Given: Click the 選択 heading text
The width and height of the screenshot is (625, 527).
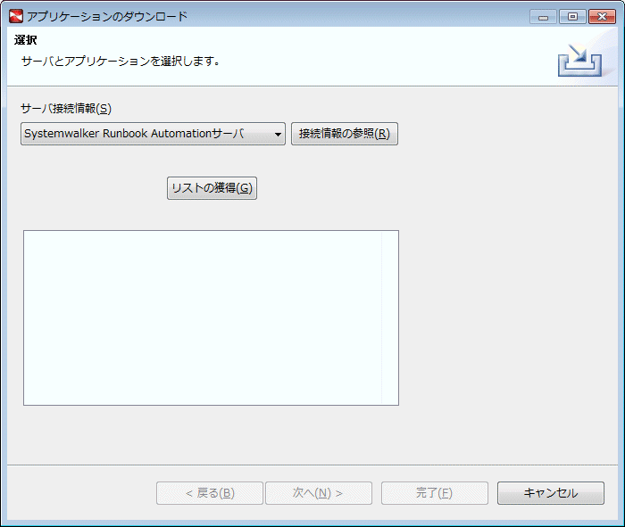Looking at the screenshot, I should pos(26,40).
